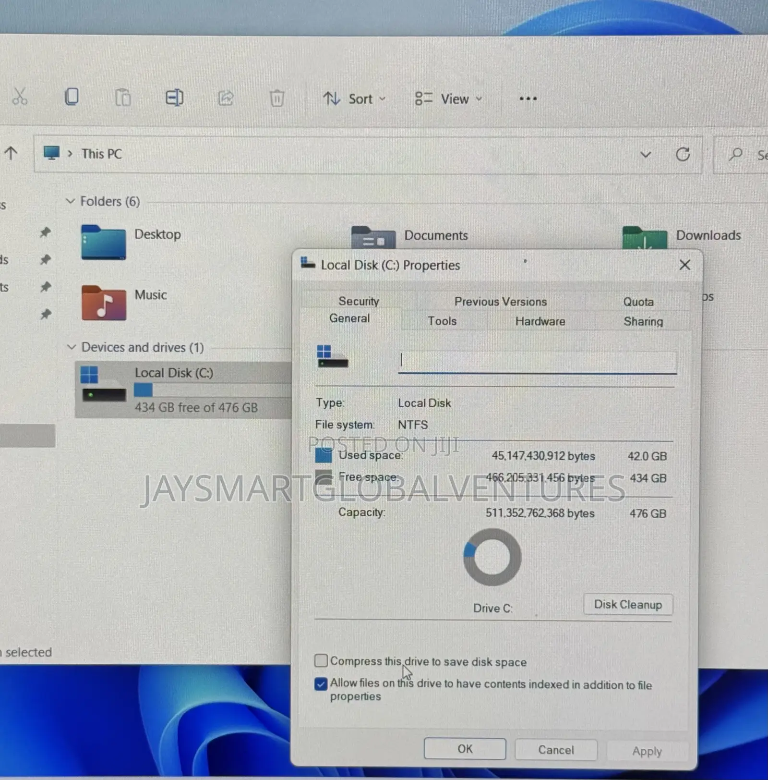This screenshot has height=780, width=768.
Task: Switch to the Hardware tab
Action: coord(540,321)
